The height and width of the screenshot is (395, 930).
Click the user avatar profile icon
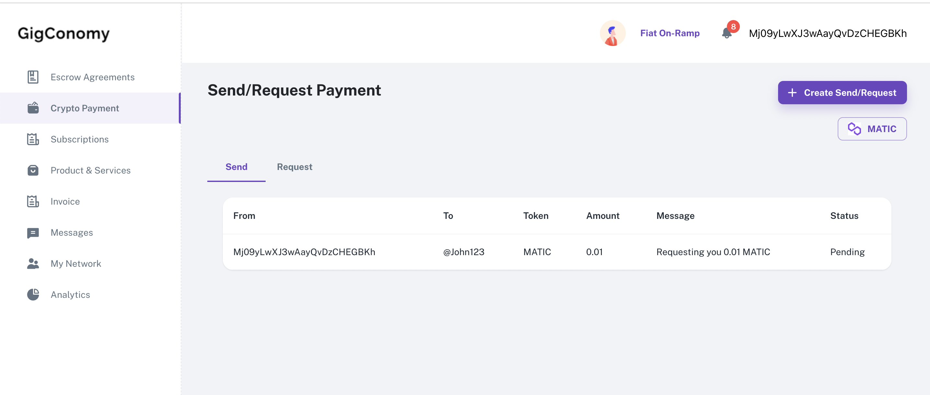(x=613, y=33)
